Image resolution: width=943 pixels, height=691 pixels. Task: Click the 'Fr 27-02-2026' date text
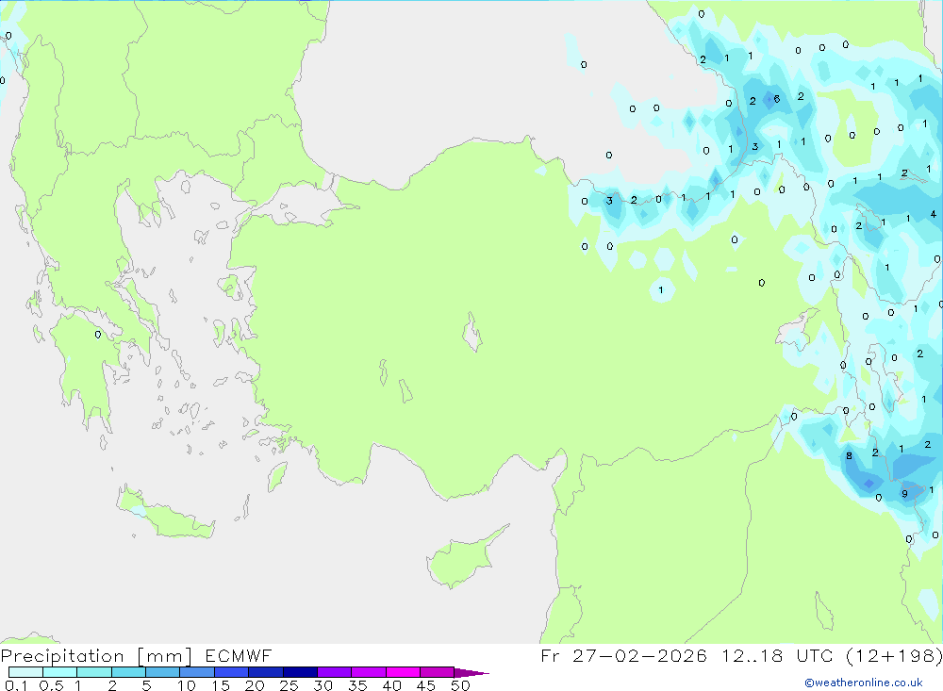(623, 655)
